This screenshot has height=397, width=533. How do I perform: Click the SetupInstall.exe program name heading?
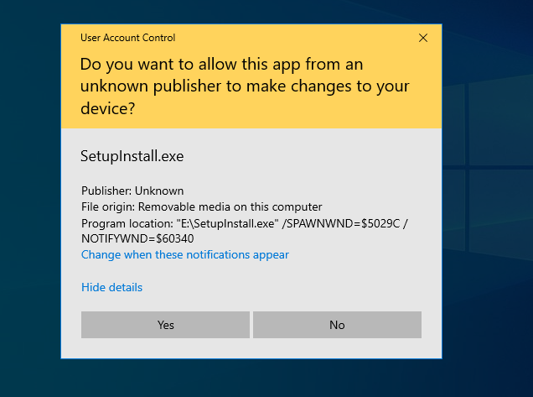click(x=132, y=156)
